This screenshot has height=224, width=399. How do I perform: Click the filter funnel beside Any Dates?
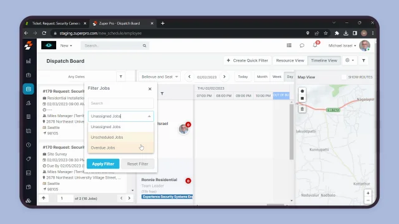(121, 77)
